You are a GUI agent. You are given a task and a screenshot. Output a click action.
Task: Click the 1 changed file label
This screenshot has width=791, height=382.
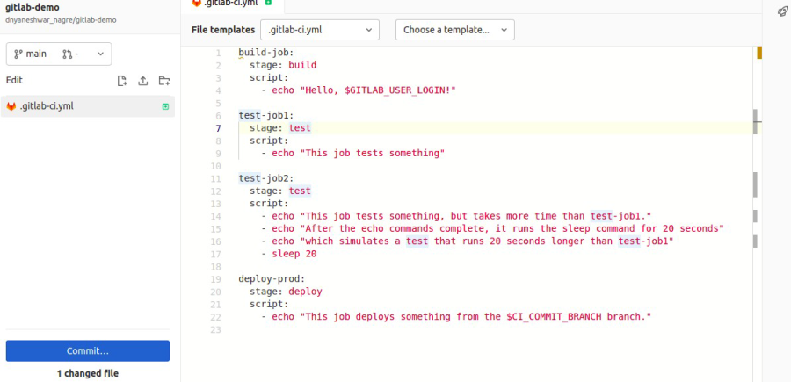point(88,373)
